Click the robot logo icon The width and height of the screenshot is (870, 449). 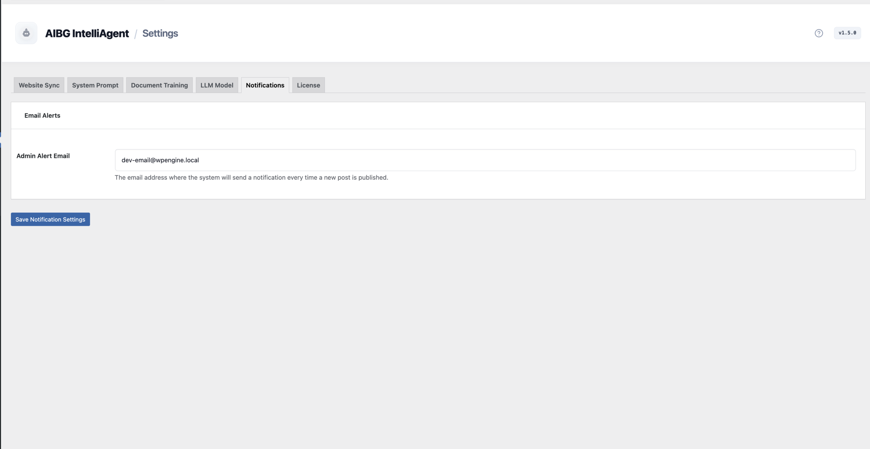click(x=26, y=33)
